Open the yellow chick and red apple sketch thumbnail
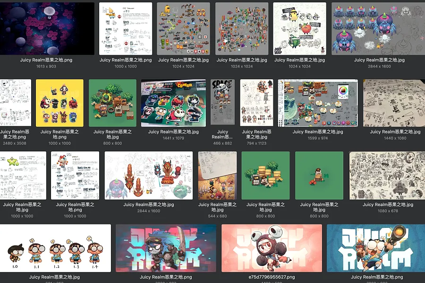 pyautogui.click(x=299, y=29)
